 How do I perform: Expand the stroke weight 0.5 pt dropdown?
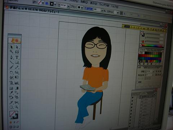[68, 6]
